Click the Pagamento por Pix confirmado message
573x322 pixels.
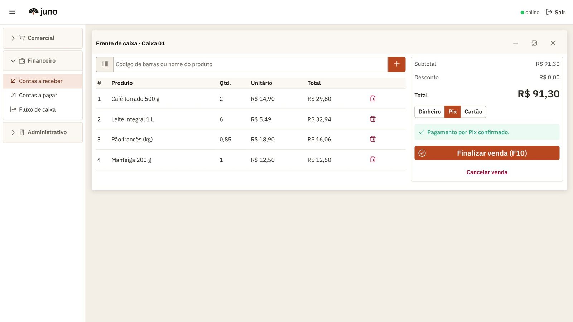coord(487,132)
